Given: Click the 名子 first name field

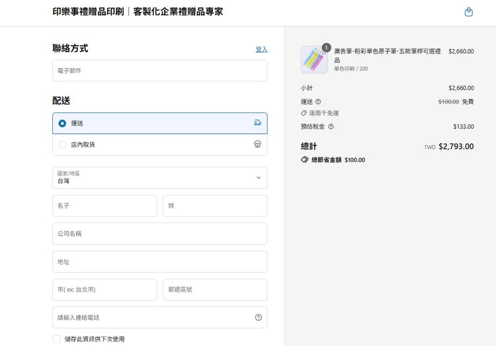Looking at the screenshot, I should [104, 206].
